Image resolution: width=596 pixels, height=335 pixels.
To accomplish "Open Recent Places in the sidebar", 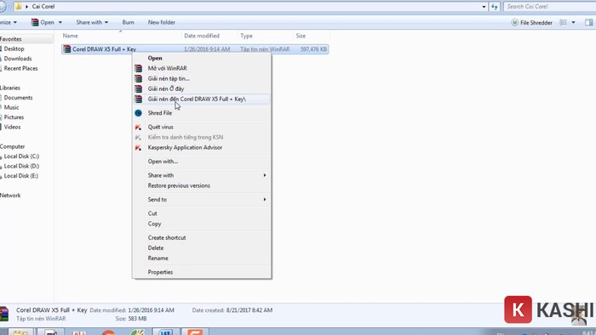I will 20,69.
